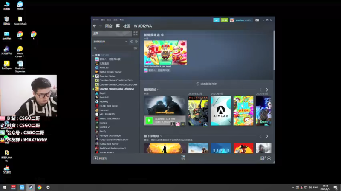Open the Steam menu in the menu bar
This screenshot has width=341, height=191.
click(96, 20)
